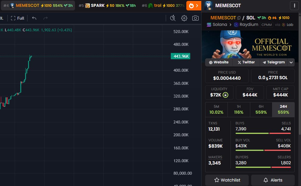Toggle Full screen chart mode

coord(18,18)
